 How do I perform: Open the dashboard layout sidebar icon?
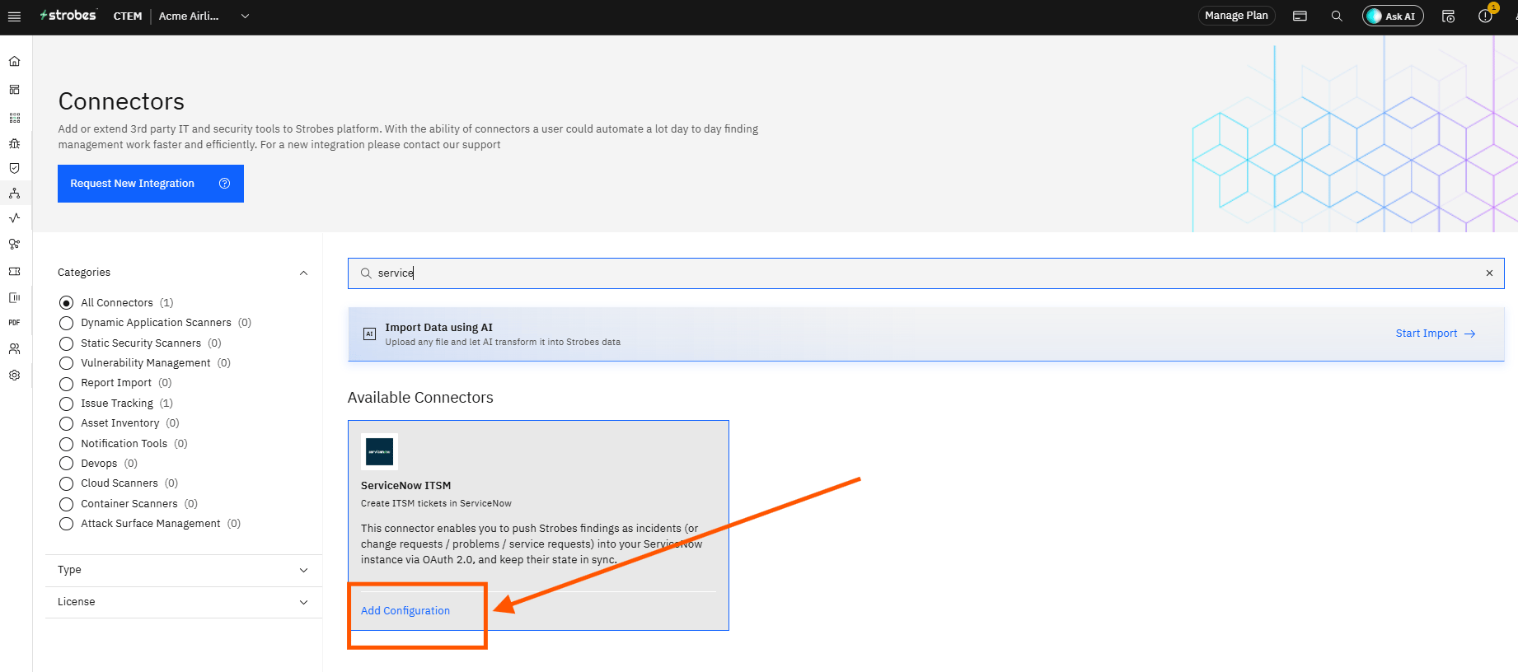pos(14,90)
